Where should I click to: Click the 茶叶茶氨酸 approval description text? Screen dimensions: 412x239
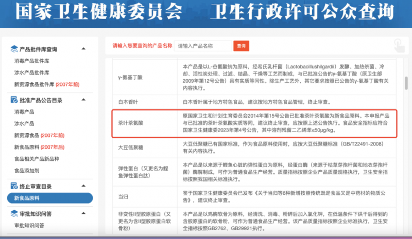tap(286, 123)
